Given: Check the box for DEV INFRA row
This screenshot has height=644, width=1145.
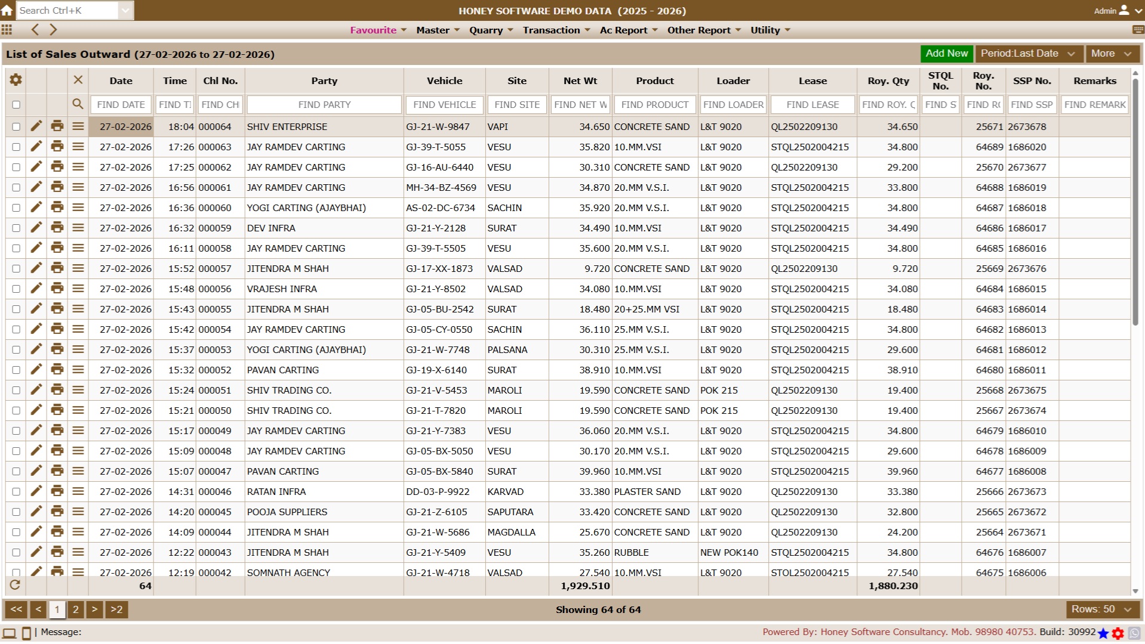Looking at the screenshot, I should 16,228.
